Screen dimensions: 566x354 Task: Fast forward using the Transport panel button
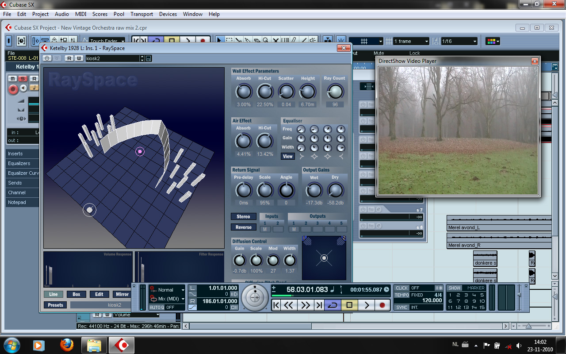305,305
